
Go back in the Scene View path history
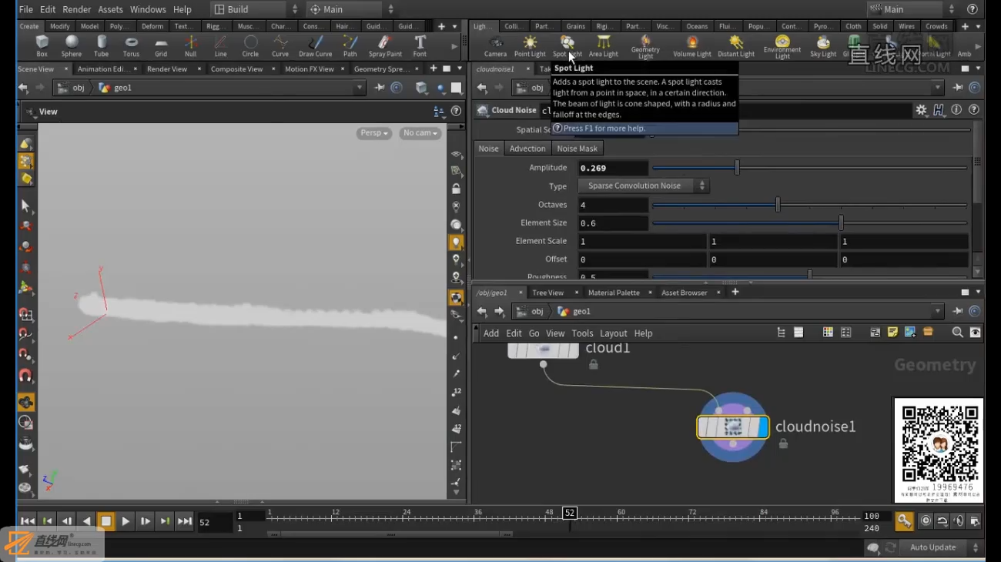coord(23,88)
